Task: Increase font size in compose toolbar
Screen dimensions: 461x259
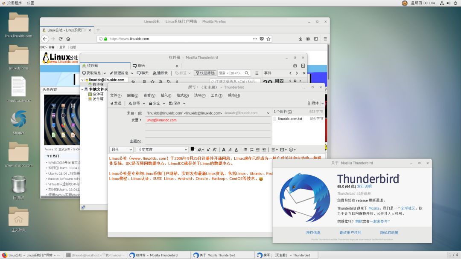Action: 215,150
